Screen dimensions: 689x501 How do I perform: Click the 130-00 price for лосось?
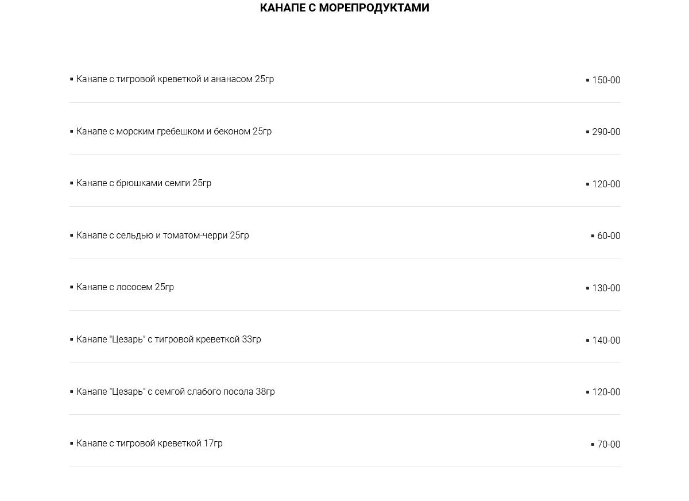(606, 288)
